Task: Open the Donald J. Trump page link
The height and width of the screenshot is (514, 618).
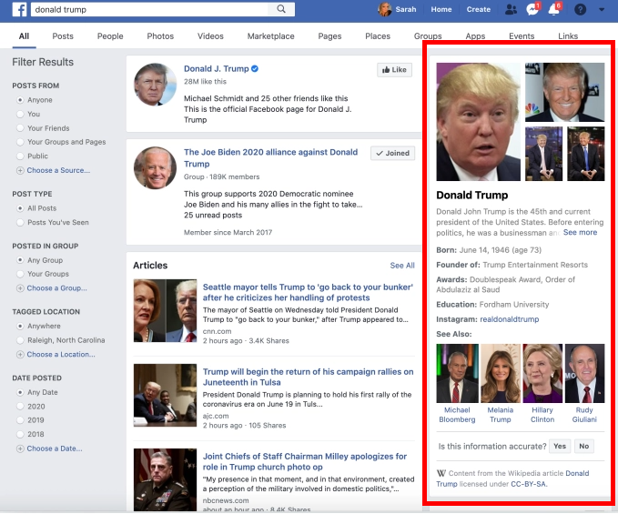Action: 217,69
